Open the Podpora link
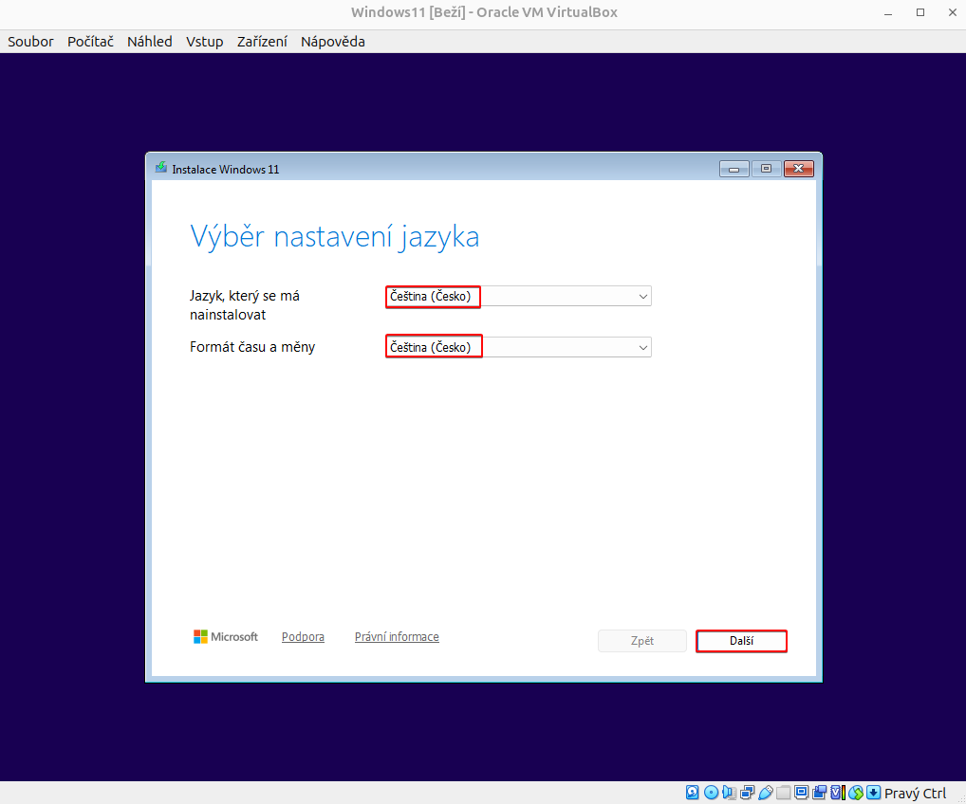 click(x=303, y=636)
